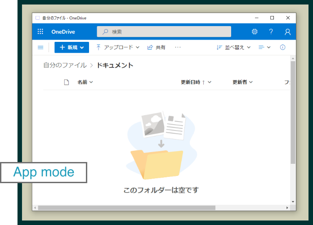
Task: Click the vertical scrollbar down arrow
Action: pos(293,202)
